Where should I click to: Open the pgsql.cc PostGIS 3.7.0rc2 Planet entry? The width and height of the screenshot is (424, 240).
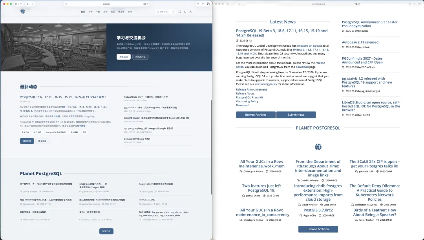147,200
